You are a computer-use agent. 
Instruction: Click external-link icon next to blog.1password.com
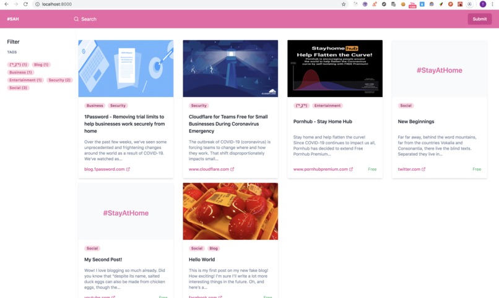click(x=128, y=169)
